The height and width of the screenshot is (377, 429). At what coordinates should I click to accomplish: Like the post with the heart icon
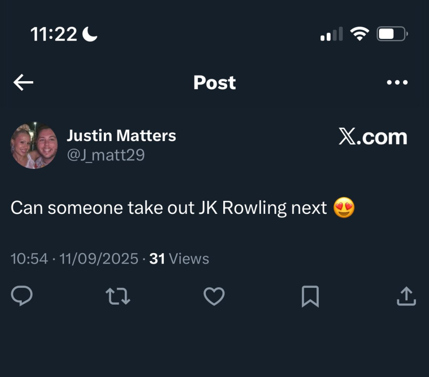pos(214,296)
